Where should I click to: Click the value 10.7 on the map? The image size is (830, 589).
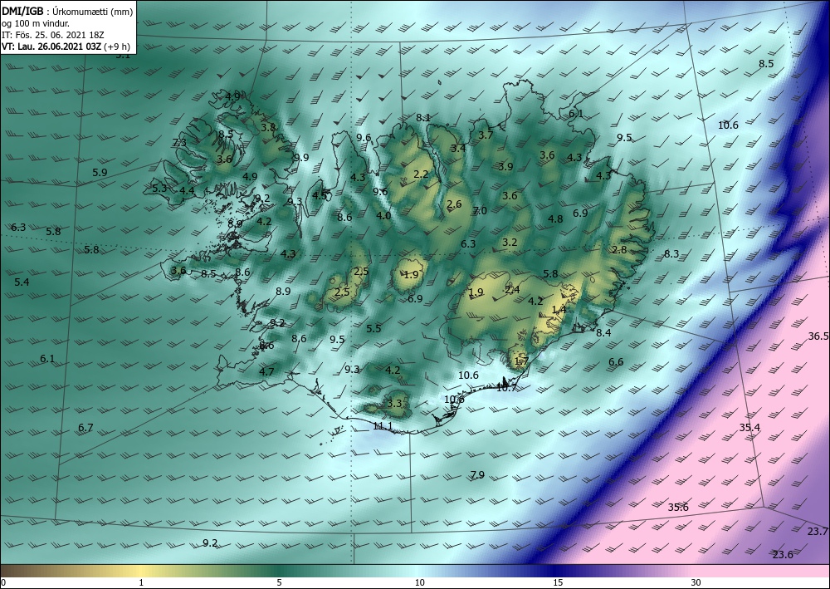506,388
